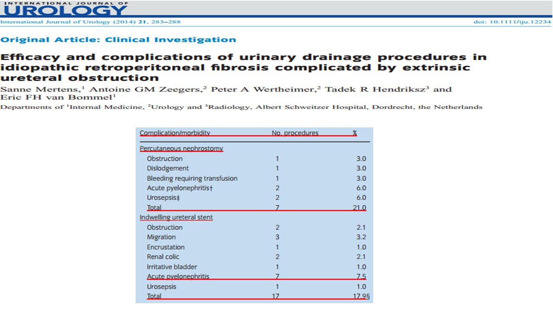Viewport: 553px width, 311px height.
Task: Click the 3.2 percent Migration value
Action: [362, 237]
